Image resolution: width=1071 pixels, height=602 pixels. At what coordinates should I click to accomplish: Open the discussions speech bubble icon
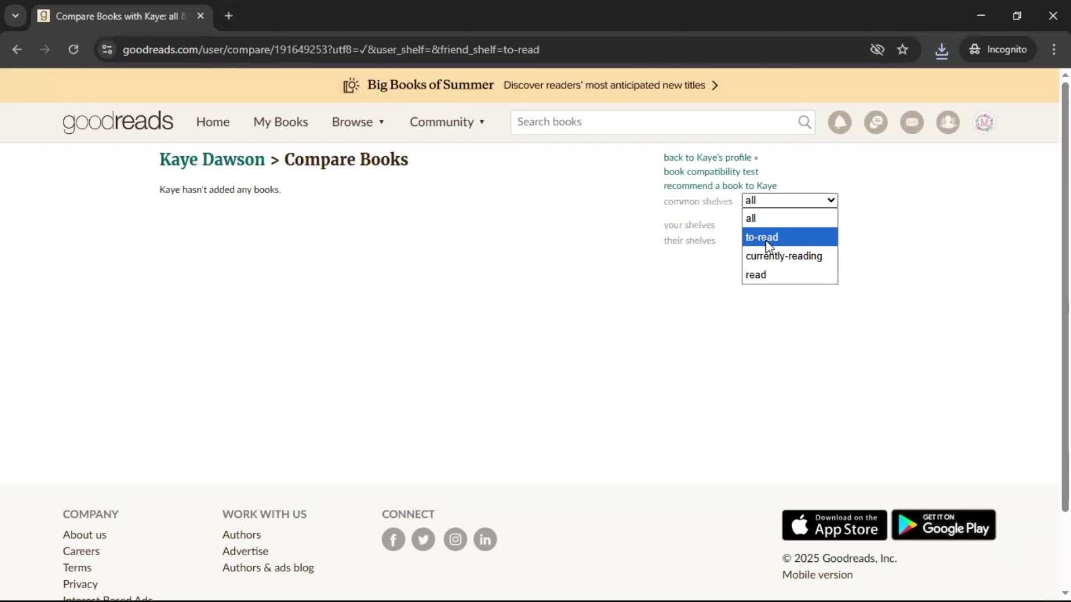(x=876, y=122)
